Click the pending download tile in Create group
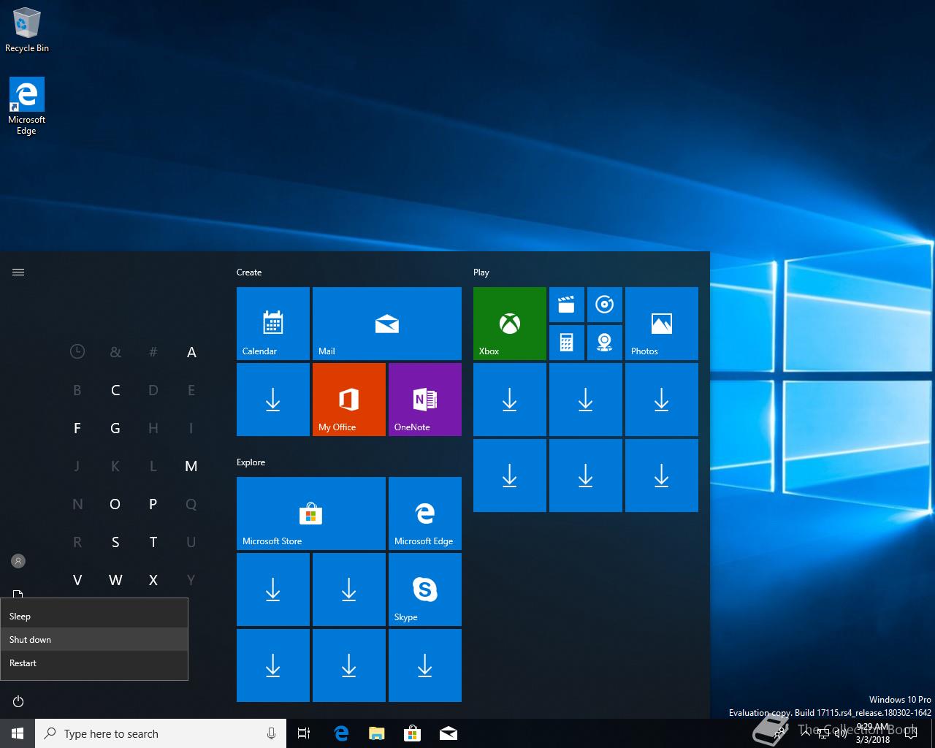935x748 pixels. click(273, 400)
